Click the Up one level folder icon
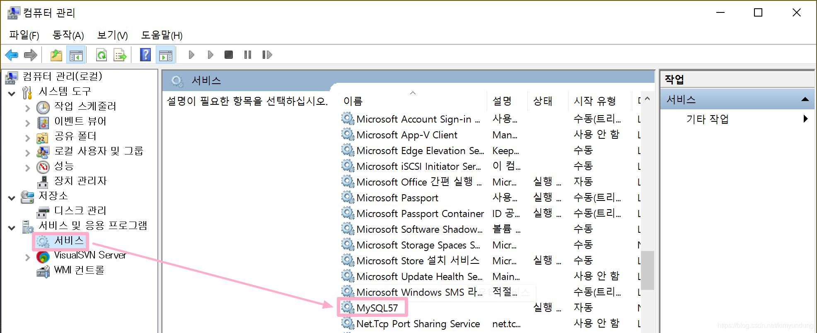Screen dimensions: 817x333 pyautogui.click(x=56, y=55)
